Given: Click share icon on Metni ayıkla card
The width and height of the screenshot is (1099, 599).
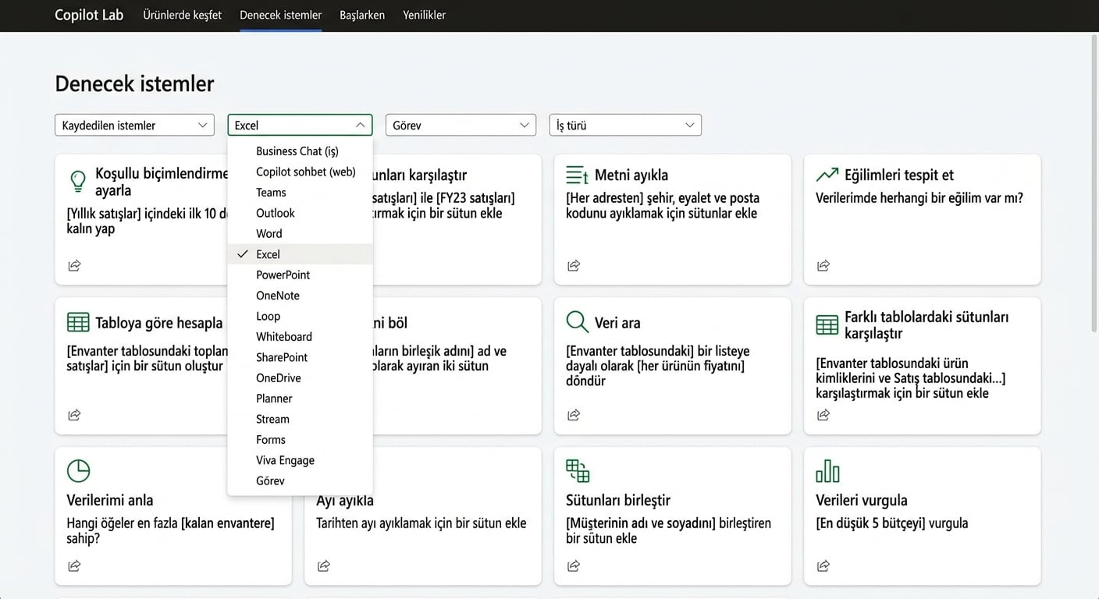Looking at the screenshot, I should 574,266.
